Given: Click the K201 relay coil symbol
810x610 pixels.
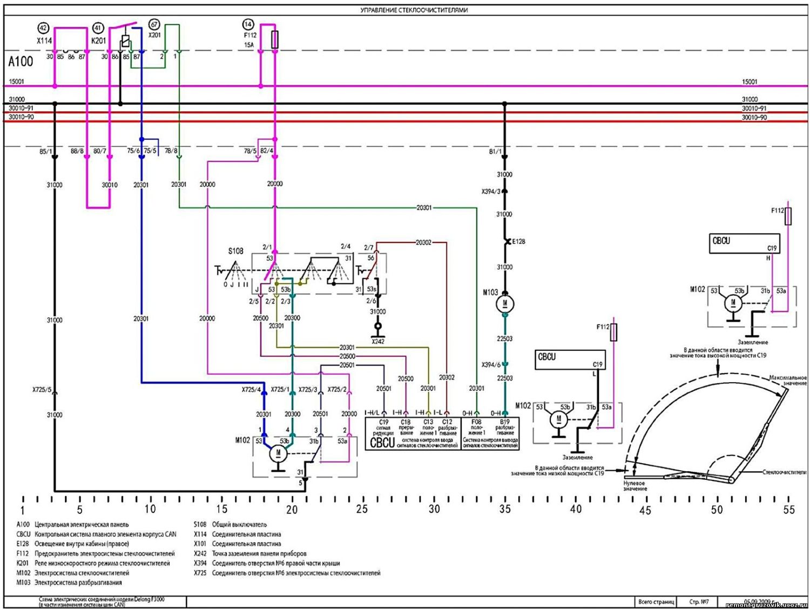Looking at the screenshot, I should pos(125,41).
